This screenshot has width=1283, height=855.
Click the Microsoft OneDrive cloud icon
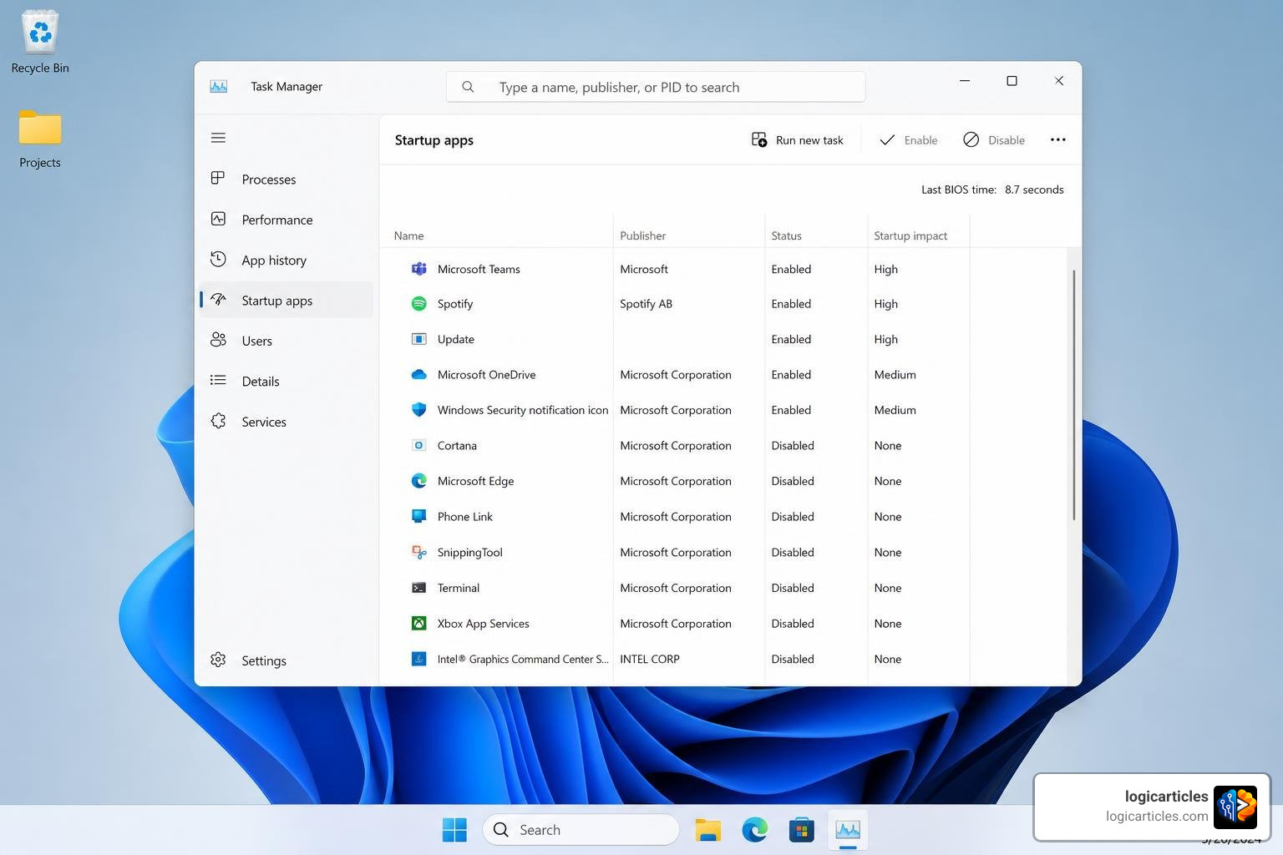point(418,375)
